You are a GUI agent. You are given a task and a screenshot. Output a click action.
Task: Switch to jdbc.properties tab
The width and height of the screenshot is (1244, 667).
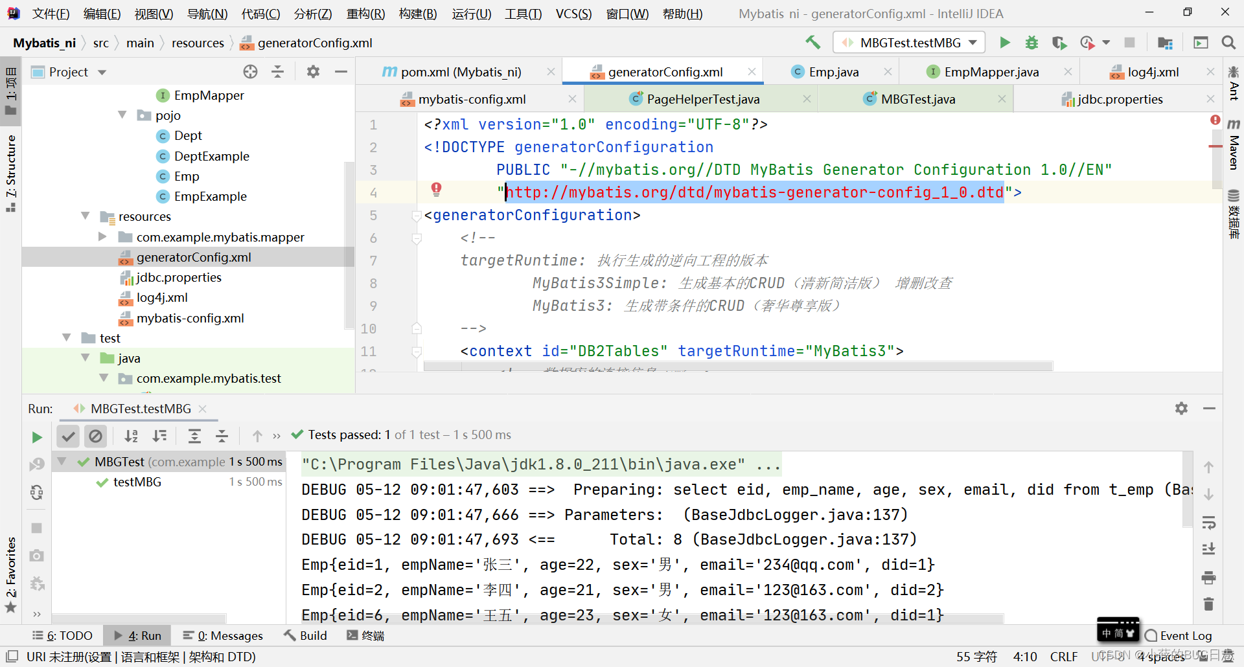point(1119,99)
